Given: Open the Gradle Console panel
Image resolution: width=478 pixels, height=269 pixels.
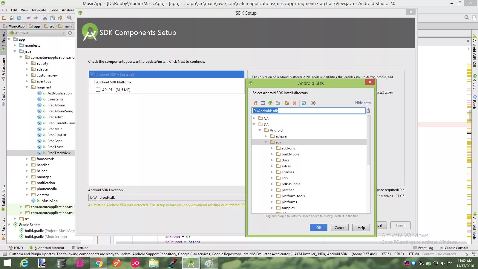Looking at the screenshot, I should [454, 248].
